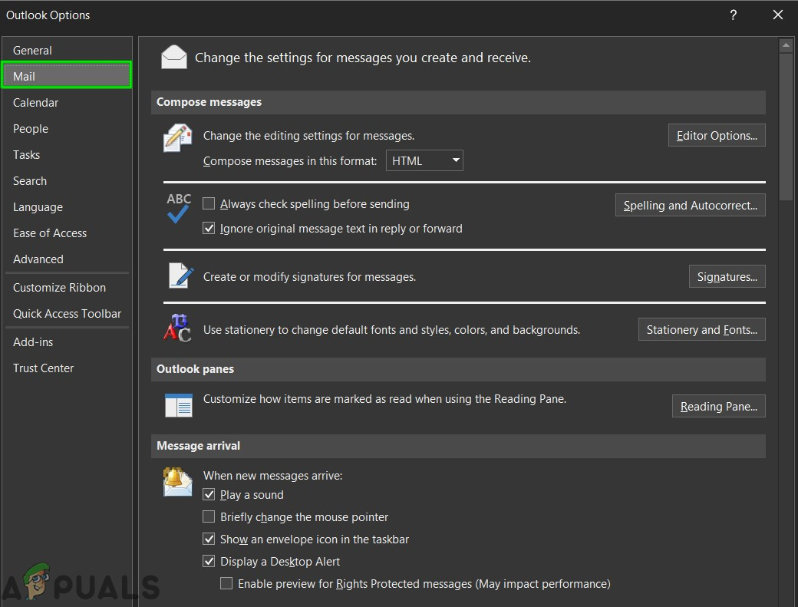Uncheck Play a sound option

pyautogui.click(x=209, y=495)
